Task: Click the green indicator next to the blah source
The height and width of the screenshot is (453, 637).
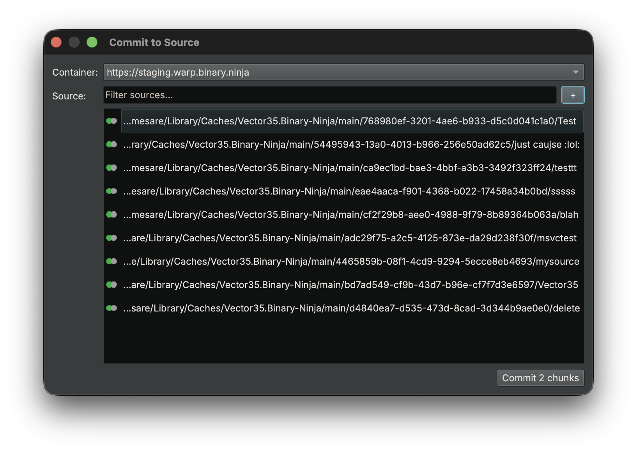Action: point(111,214)
